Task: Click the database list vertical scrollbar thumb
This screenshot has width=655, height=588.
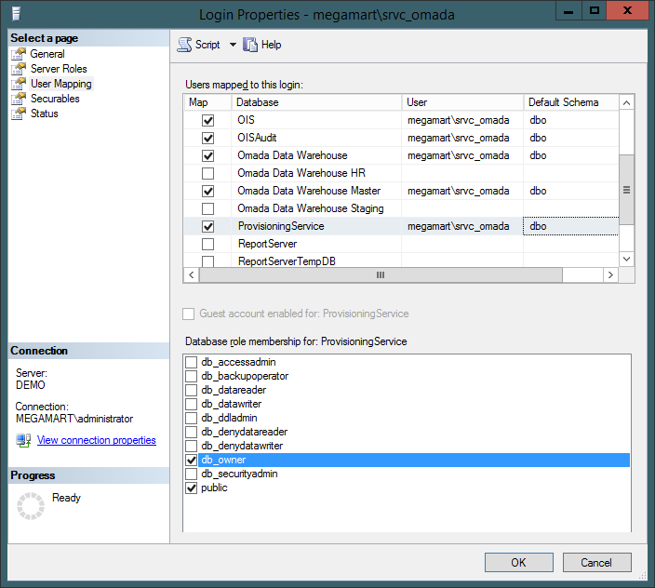Action: (626, 190)
